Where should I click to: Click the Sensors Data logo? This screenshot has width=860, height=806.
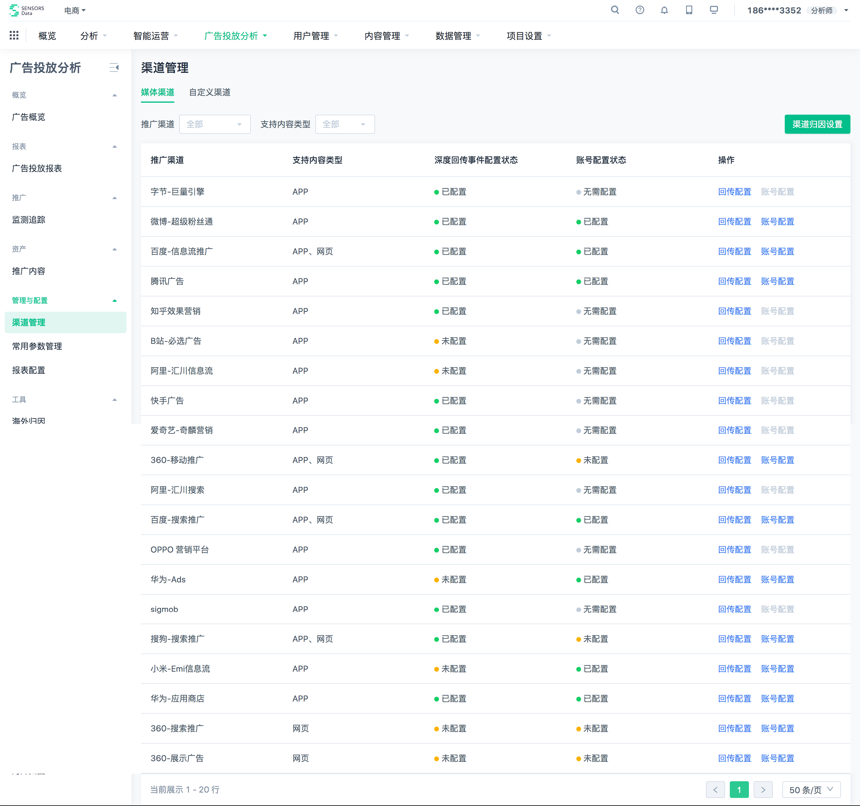click(x=27, y=10)
